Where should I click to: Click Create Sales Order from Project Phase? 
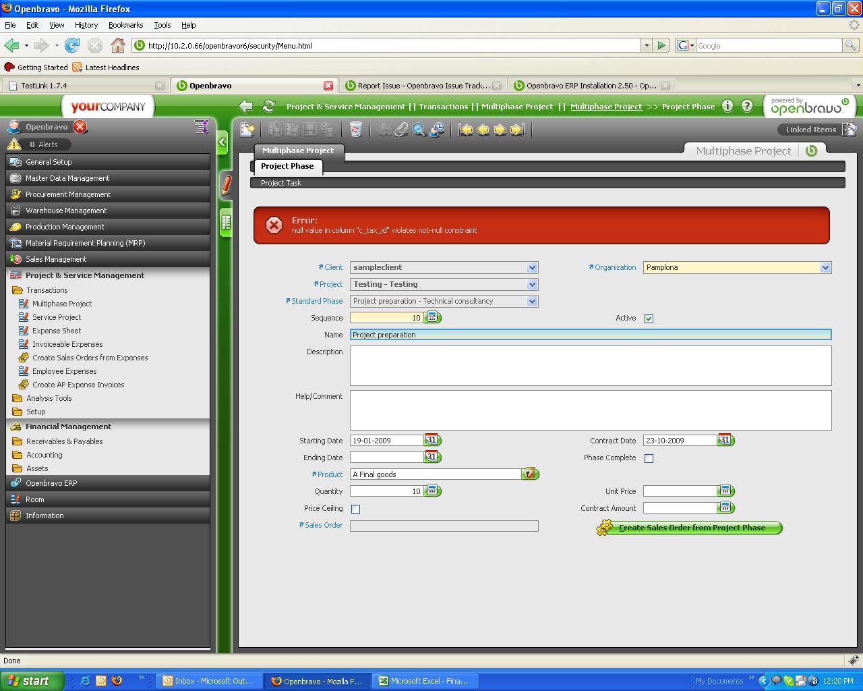pyautogui.click(x=691, y=528)
